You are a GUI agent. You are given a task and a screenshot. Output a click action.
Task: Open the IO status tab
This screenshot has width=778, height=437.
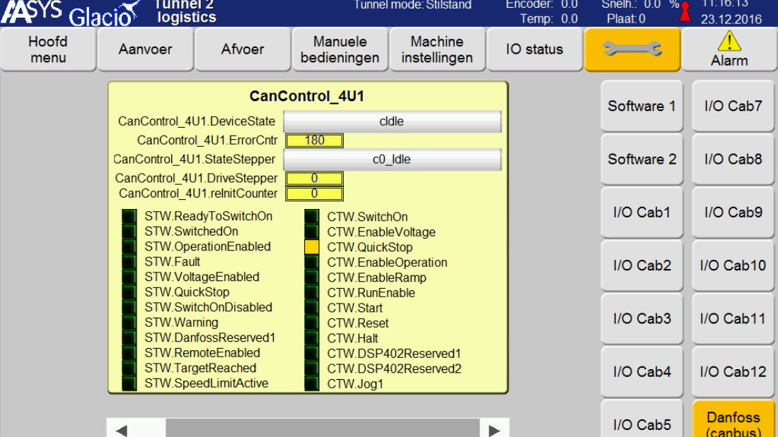pos(535,49)
